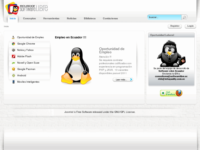Click the Joomla! GNU/GPL License footer text

(100, 112)
